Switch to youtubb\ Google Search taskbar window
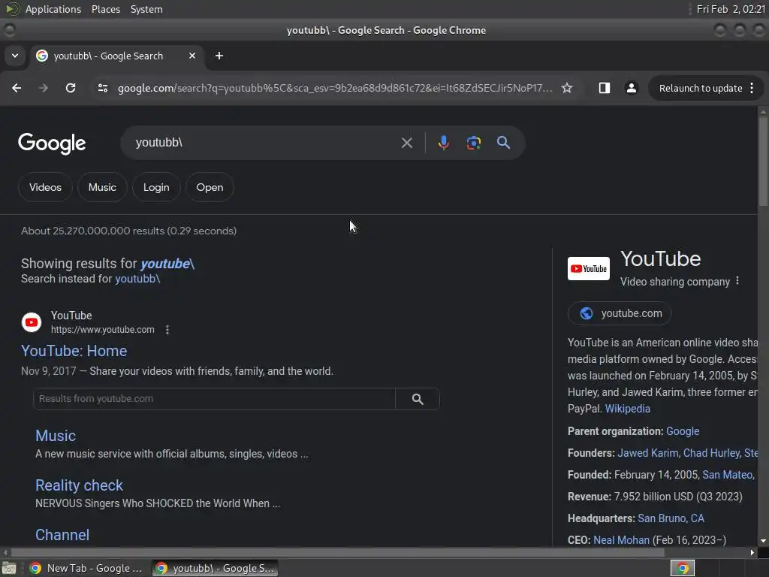The height and width of the screenshot is (577, 769). point(215,568)
